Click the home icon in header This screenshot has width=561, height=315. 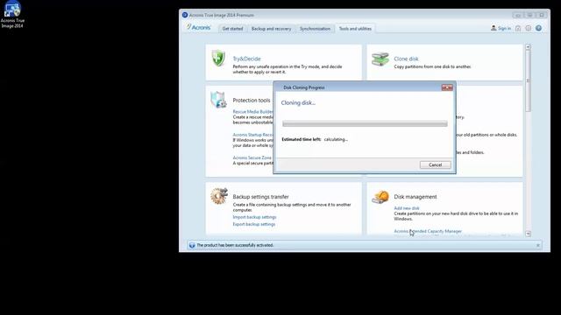point(518,28)
